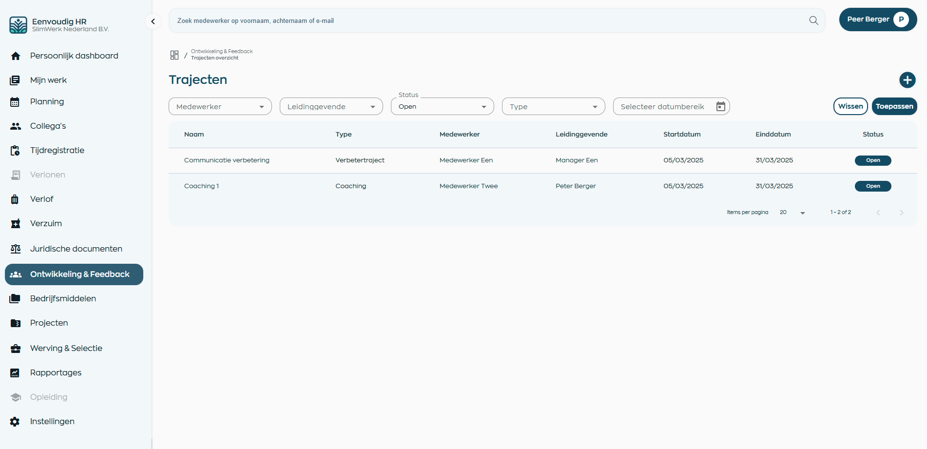
Task: Open the Status filter dropdown
Action: point(442,106)
